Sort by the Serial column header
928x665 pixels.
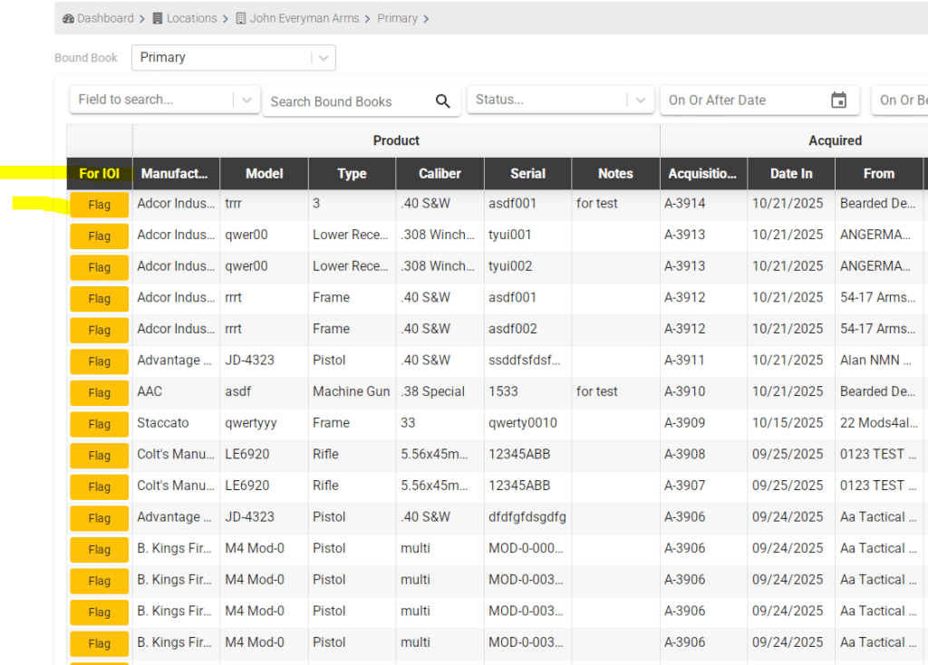point(527,174)
